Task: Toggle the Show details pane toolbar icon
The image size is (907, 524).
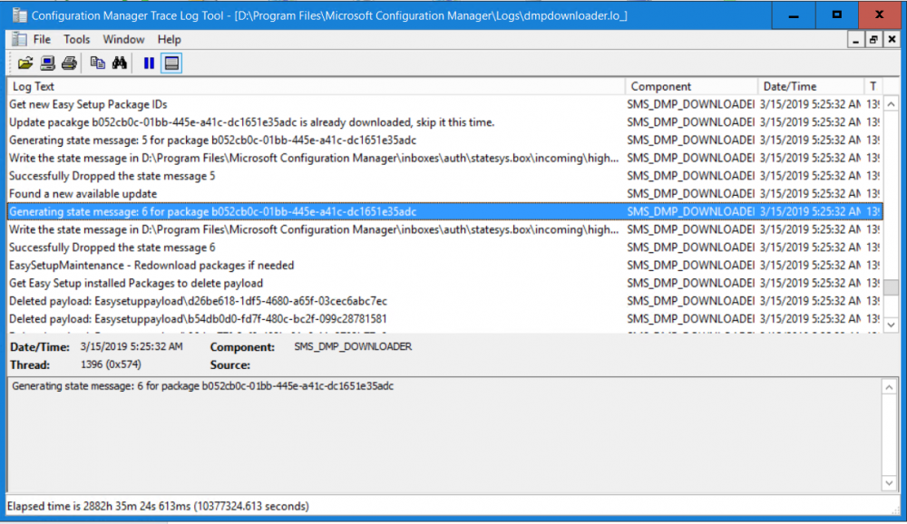Action: tap(171, 63)
